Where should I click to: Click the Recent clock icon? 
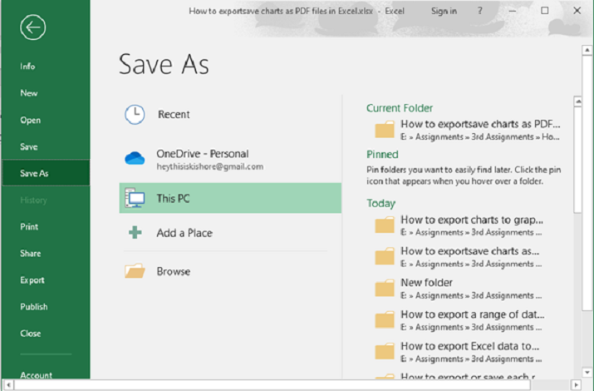(x=135, y=115)
